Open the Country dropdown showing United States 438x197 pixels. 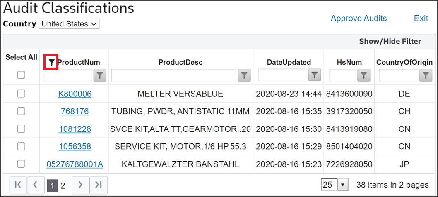tap(69, 24)
